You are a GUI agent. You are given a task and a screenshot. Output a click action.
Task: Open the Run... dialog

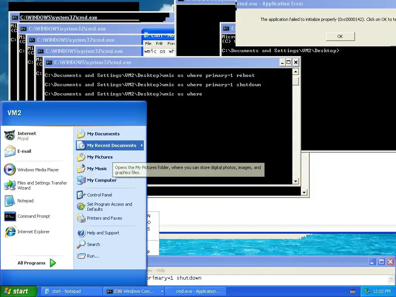109,256
